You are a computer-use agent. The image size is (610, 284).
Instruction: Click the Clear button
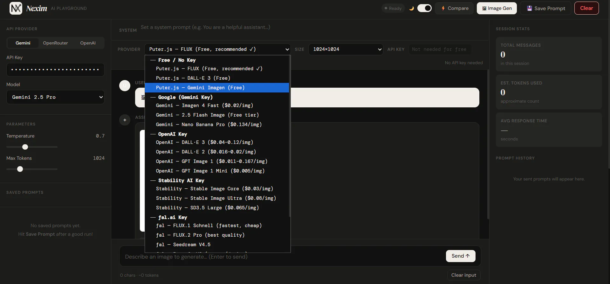point(586,8)
